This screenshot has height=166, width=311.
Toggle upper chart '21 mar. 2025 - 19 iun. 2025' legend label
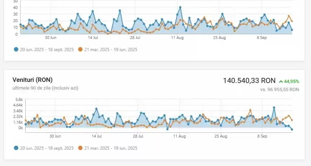pos(111,49)
